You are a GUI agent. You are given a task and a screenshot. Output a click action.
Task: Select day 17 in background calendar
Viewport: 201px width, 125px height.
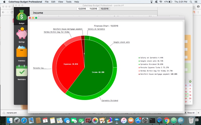point(186,95)
